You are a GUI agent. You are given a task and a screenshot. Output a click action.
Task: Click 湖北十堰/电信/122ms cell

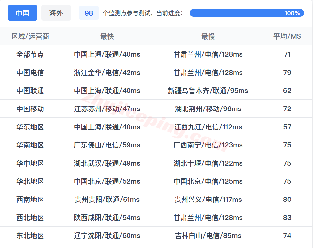(208, 163)
